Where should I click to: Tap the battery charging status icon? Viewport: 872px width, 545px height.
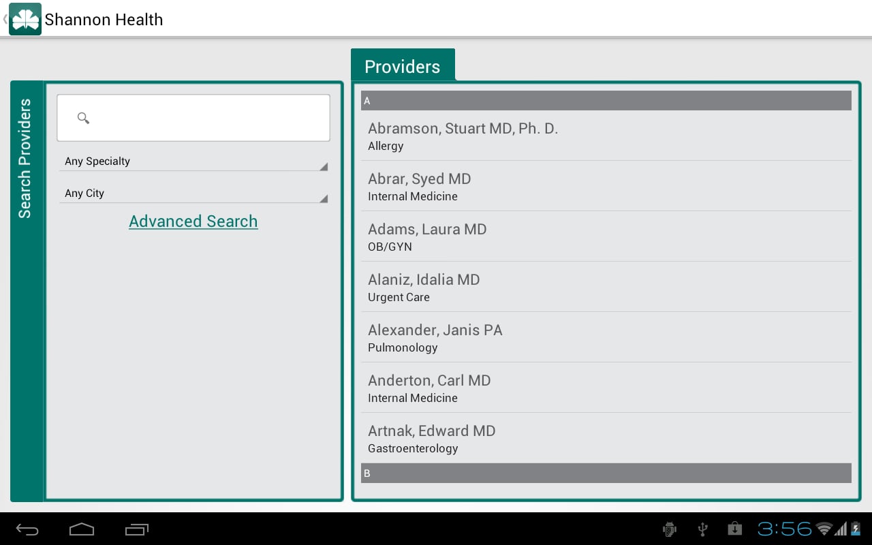coord(856,529)
